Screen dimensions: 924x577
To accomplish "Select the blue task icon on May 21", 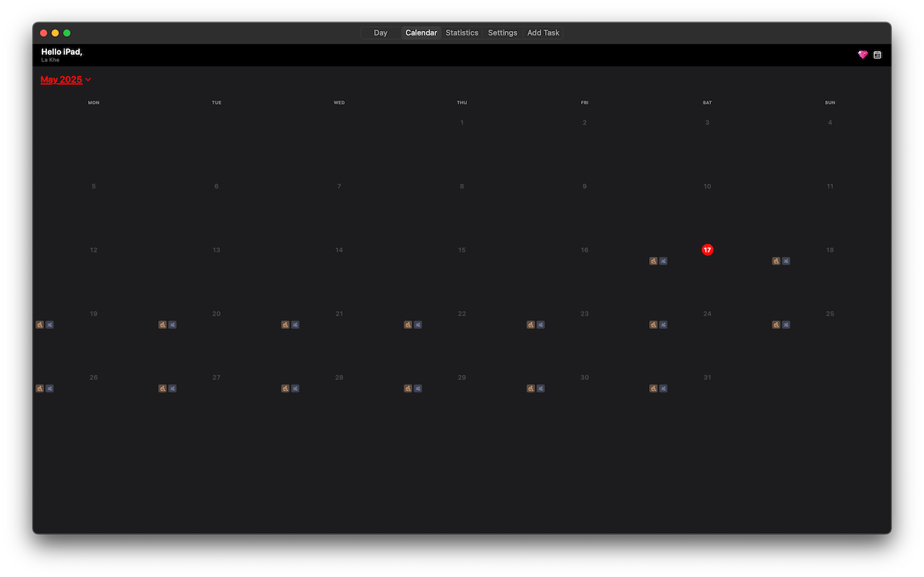I will tap(295, 325).
